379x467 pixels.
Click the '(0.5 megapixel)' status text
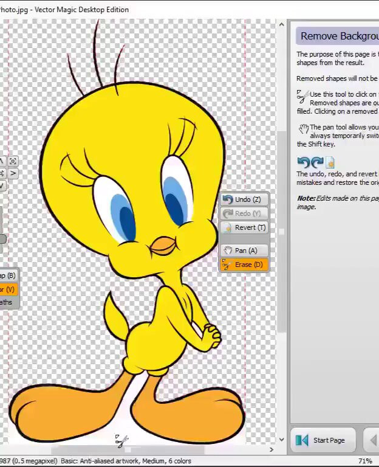pyautogui.click(x=35, y=461)
